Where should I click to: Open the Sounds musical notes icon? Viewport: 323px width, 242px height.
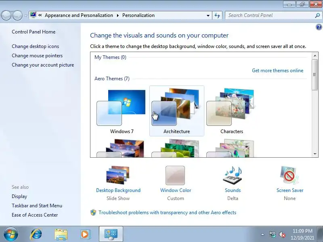[233, 175]
